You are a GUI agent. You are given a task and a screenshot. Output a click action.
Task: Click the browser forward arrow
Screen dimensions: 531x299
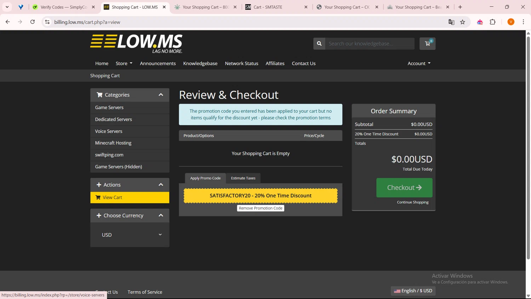click(x=20, y=22)
